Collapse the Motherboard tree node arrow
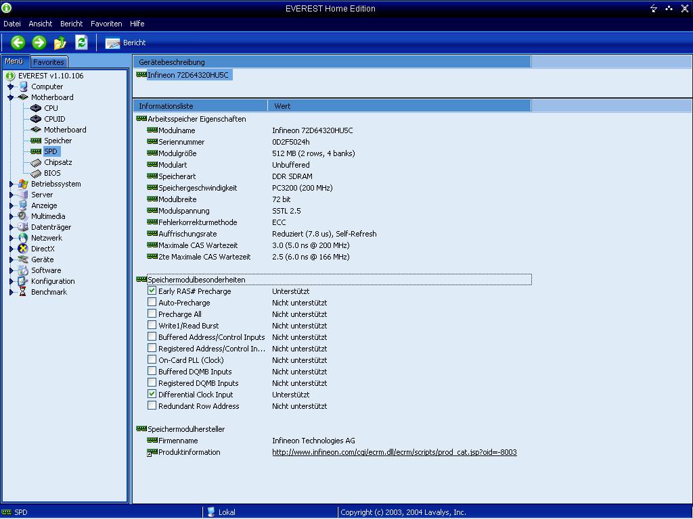 click(x=11, y=97)
